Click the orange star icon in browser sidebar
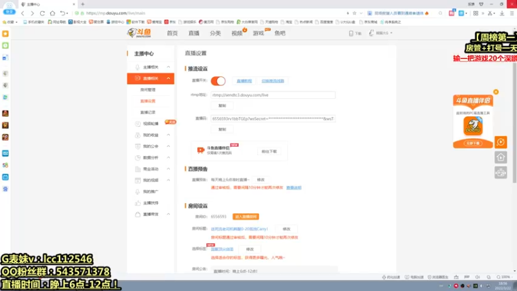The image size is (517, 291). [x=5, y=34]
